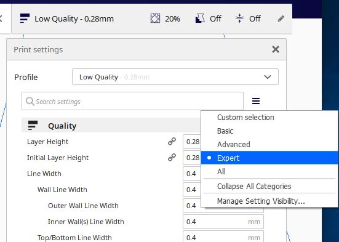
Task: Edit the Top/Bottom Line Width value
Action: click(223, 237)
